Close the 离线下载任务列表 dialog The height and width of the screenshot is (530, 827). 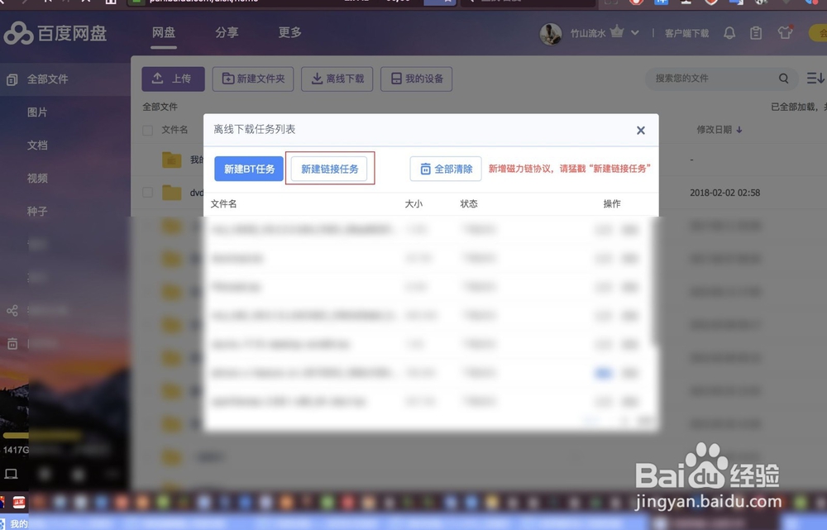pos(641,131)
